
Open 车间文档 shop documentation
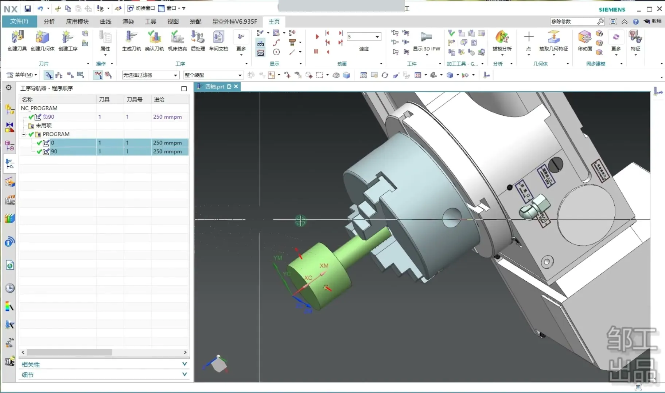(x=218, y=40)
